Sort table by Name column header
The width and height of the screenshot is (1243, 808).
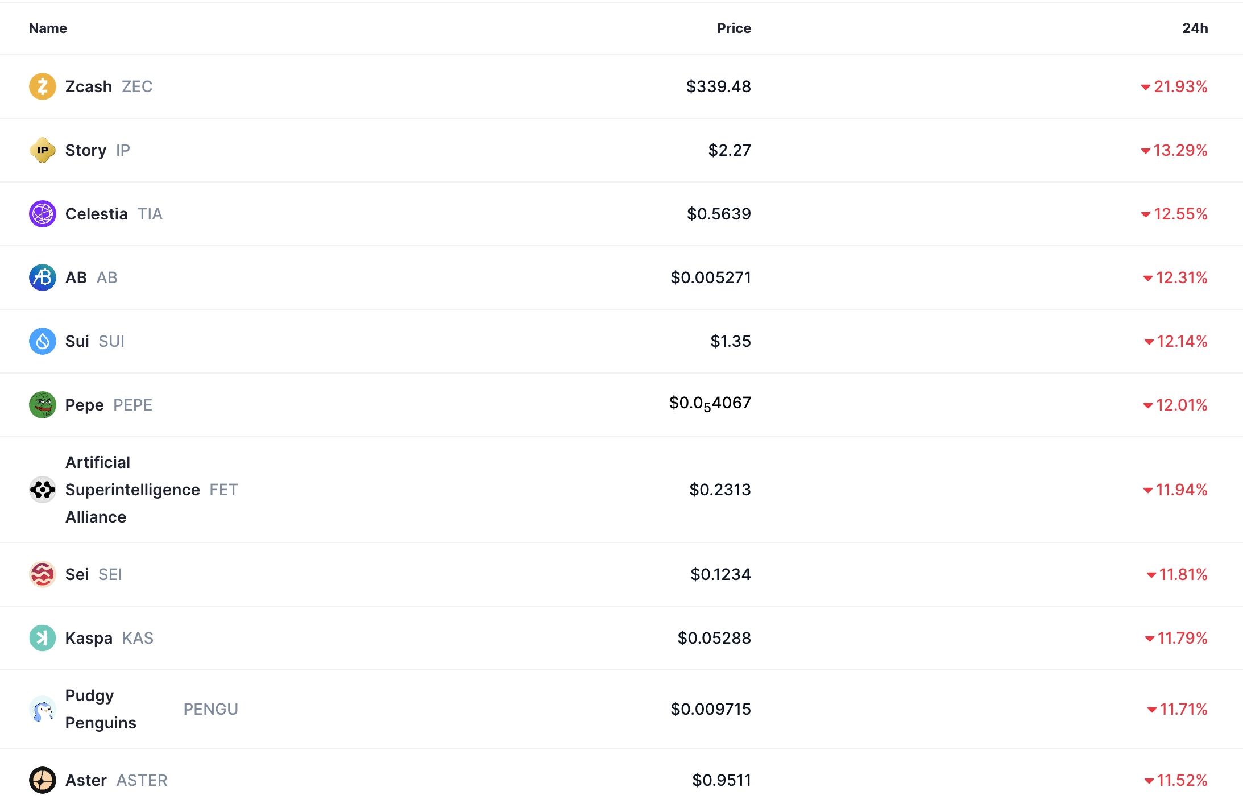48,28
